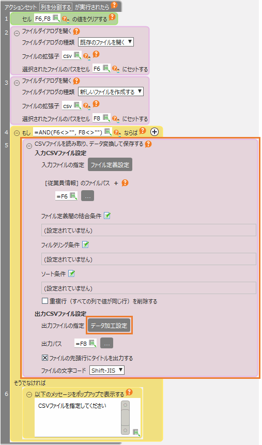Open help icon after ならば condition

point(143,131)
